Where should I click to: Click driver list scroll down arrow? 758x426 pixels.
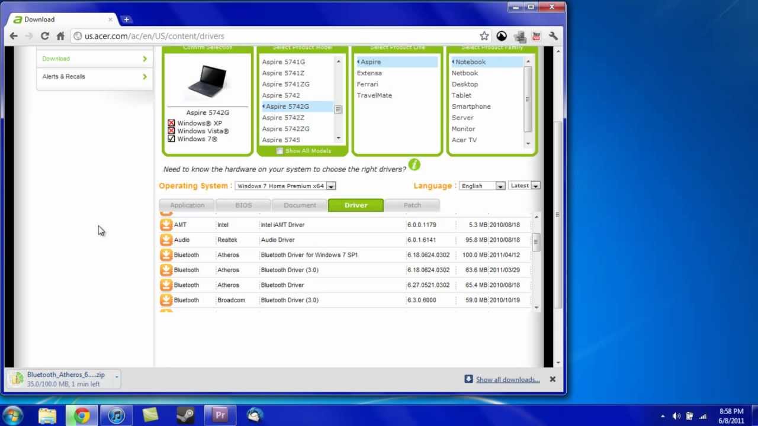click(x=537, y=307)
